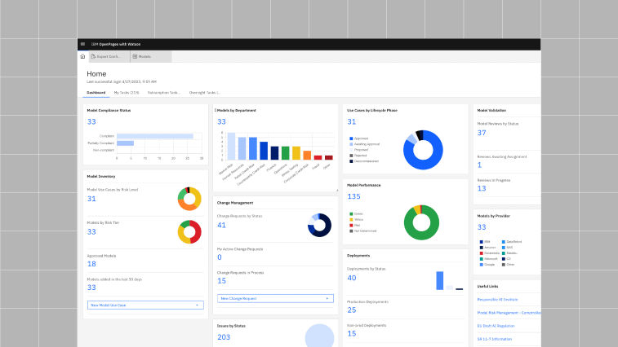618x347 pixels.
Task: Click the Partially Compliant bar
Action: click(x=126, y=143)
